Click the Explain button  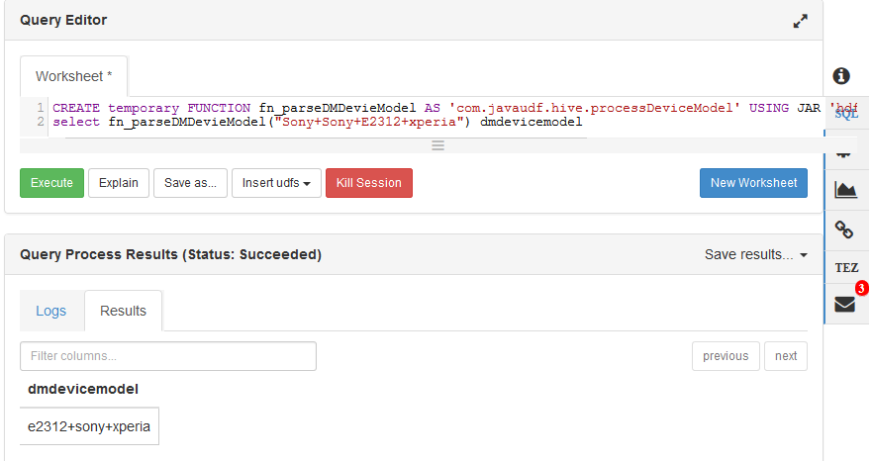[x=119, y=183]
